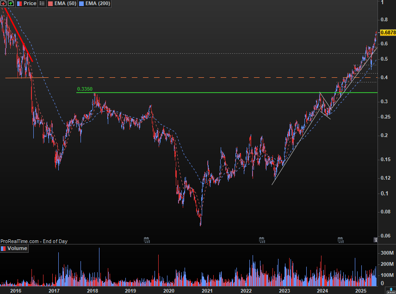Select the thick red downtrend line
Viewport: 396px width, 294px height.
click(19, 35)
